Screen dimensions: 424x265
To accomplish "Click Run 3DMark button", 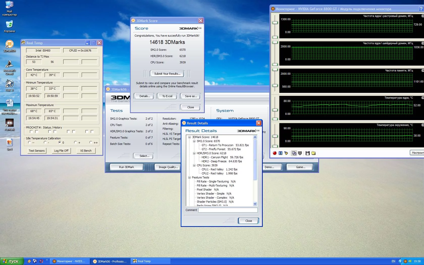I will pos(127,167).
